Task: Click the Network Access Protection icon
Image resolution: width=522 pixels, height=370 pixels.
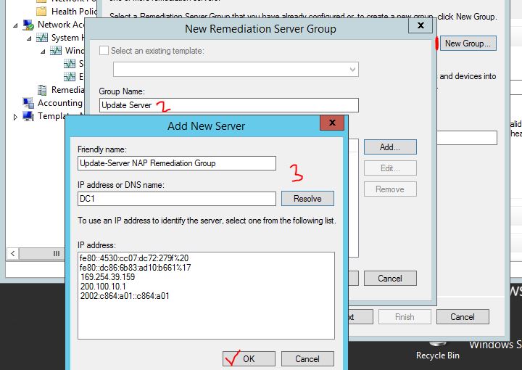Action: (28, 25)
